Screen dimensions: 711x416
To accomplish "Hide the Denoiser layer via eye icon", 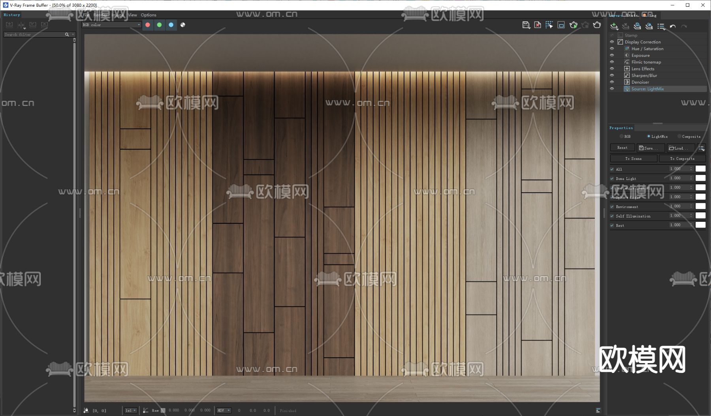I will coord(612,82).
